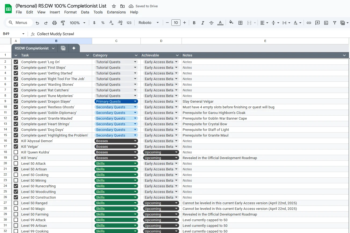This screenshot has width=350, height=233.
Task: Check the 'Kill Queen Kuldra' checkbox
Action: tap(16, 152)
